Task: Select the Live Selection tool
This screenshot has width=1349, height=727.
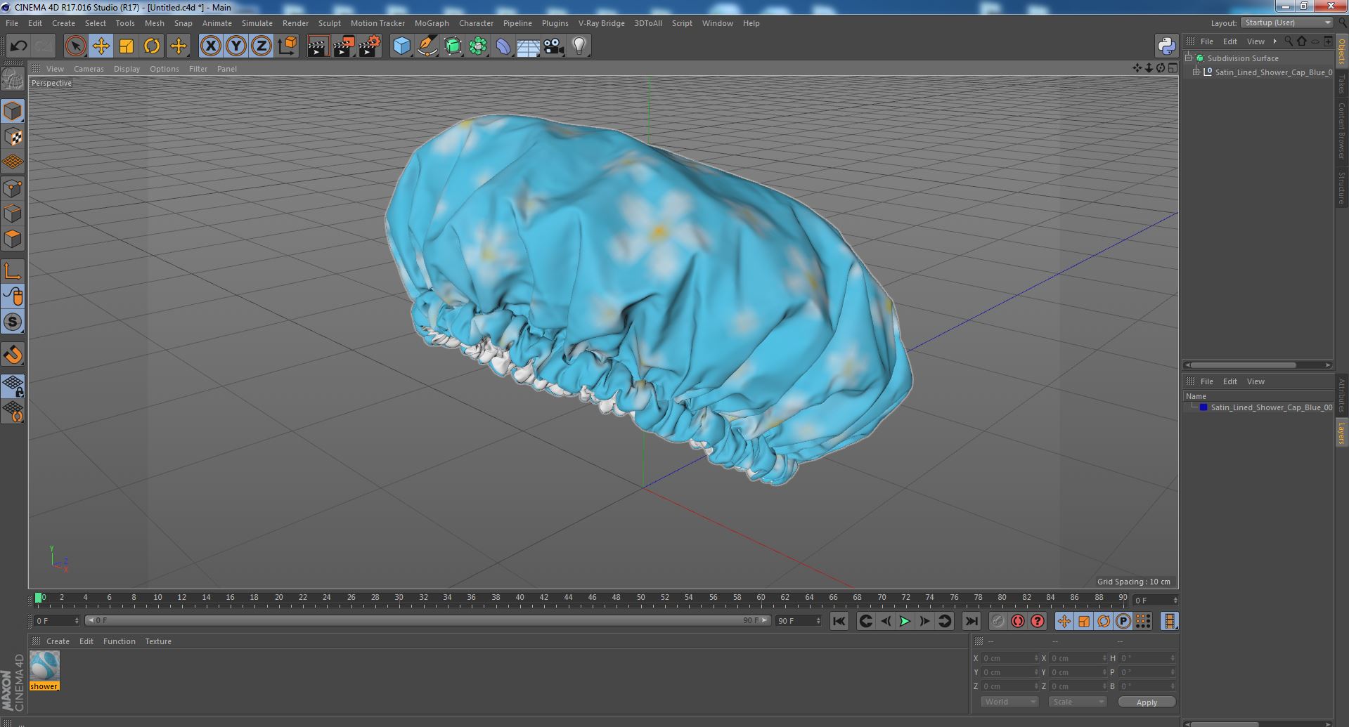Action: pyautogui.click(x=75, y=46)
